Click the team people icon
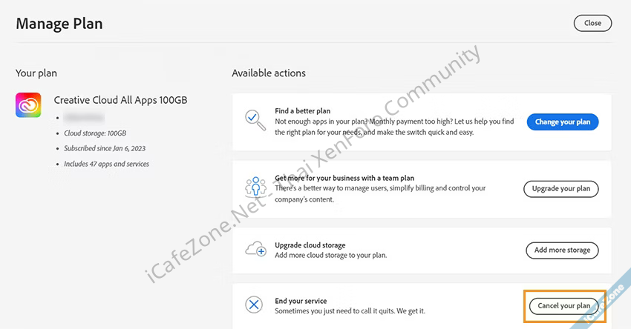 (x=255, y=188)
